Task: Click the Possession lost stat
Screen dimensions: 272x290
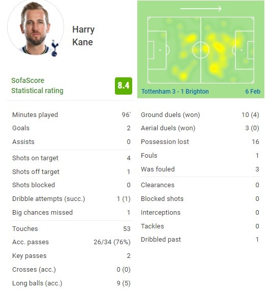Action: (x=200, y=141)
